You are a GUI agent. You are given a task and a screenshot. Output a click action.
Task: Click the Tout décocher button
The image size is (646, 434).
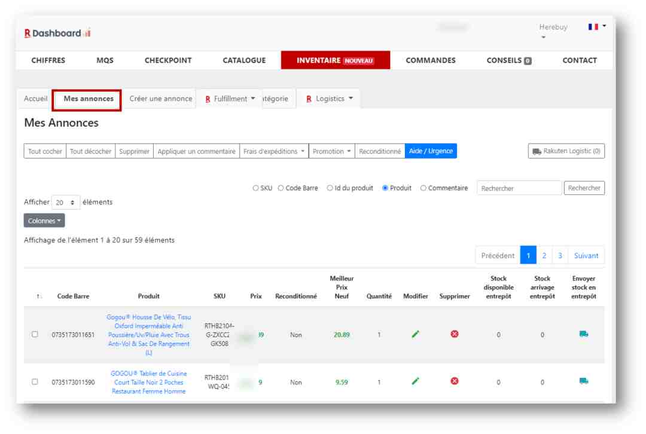point(91,151)
